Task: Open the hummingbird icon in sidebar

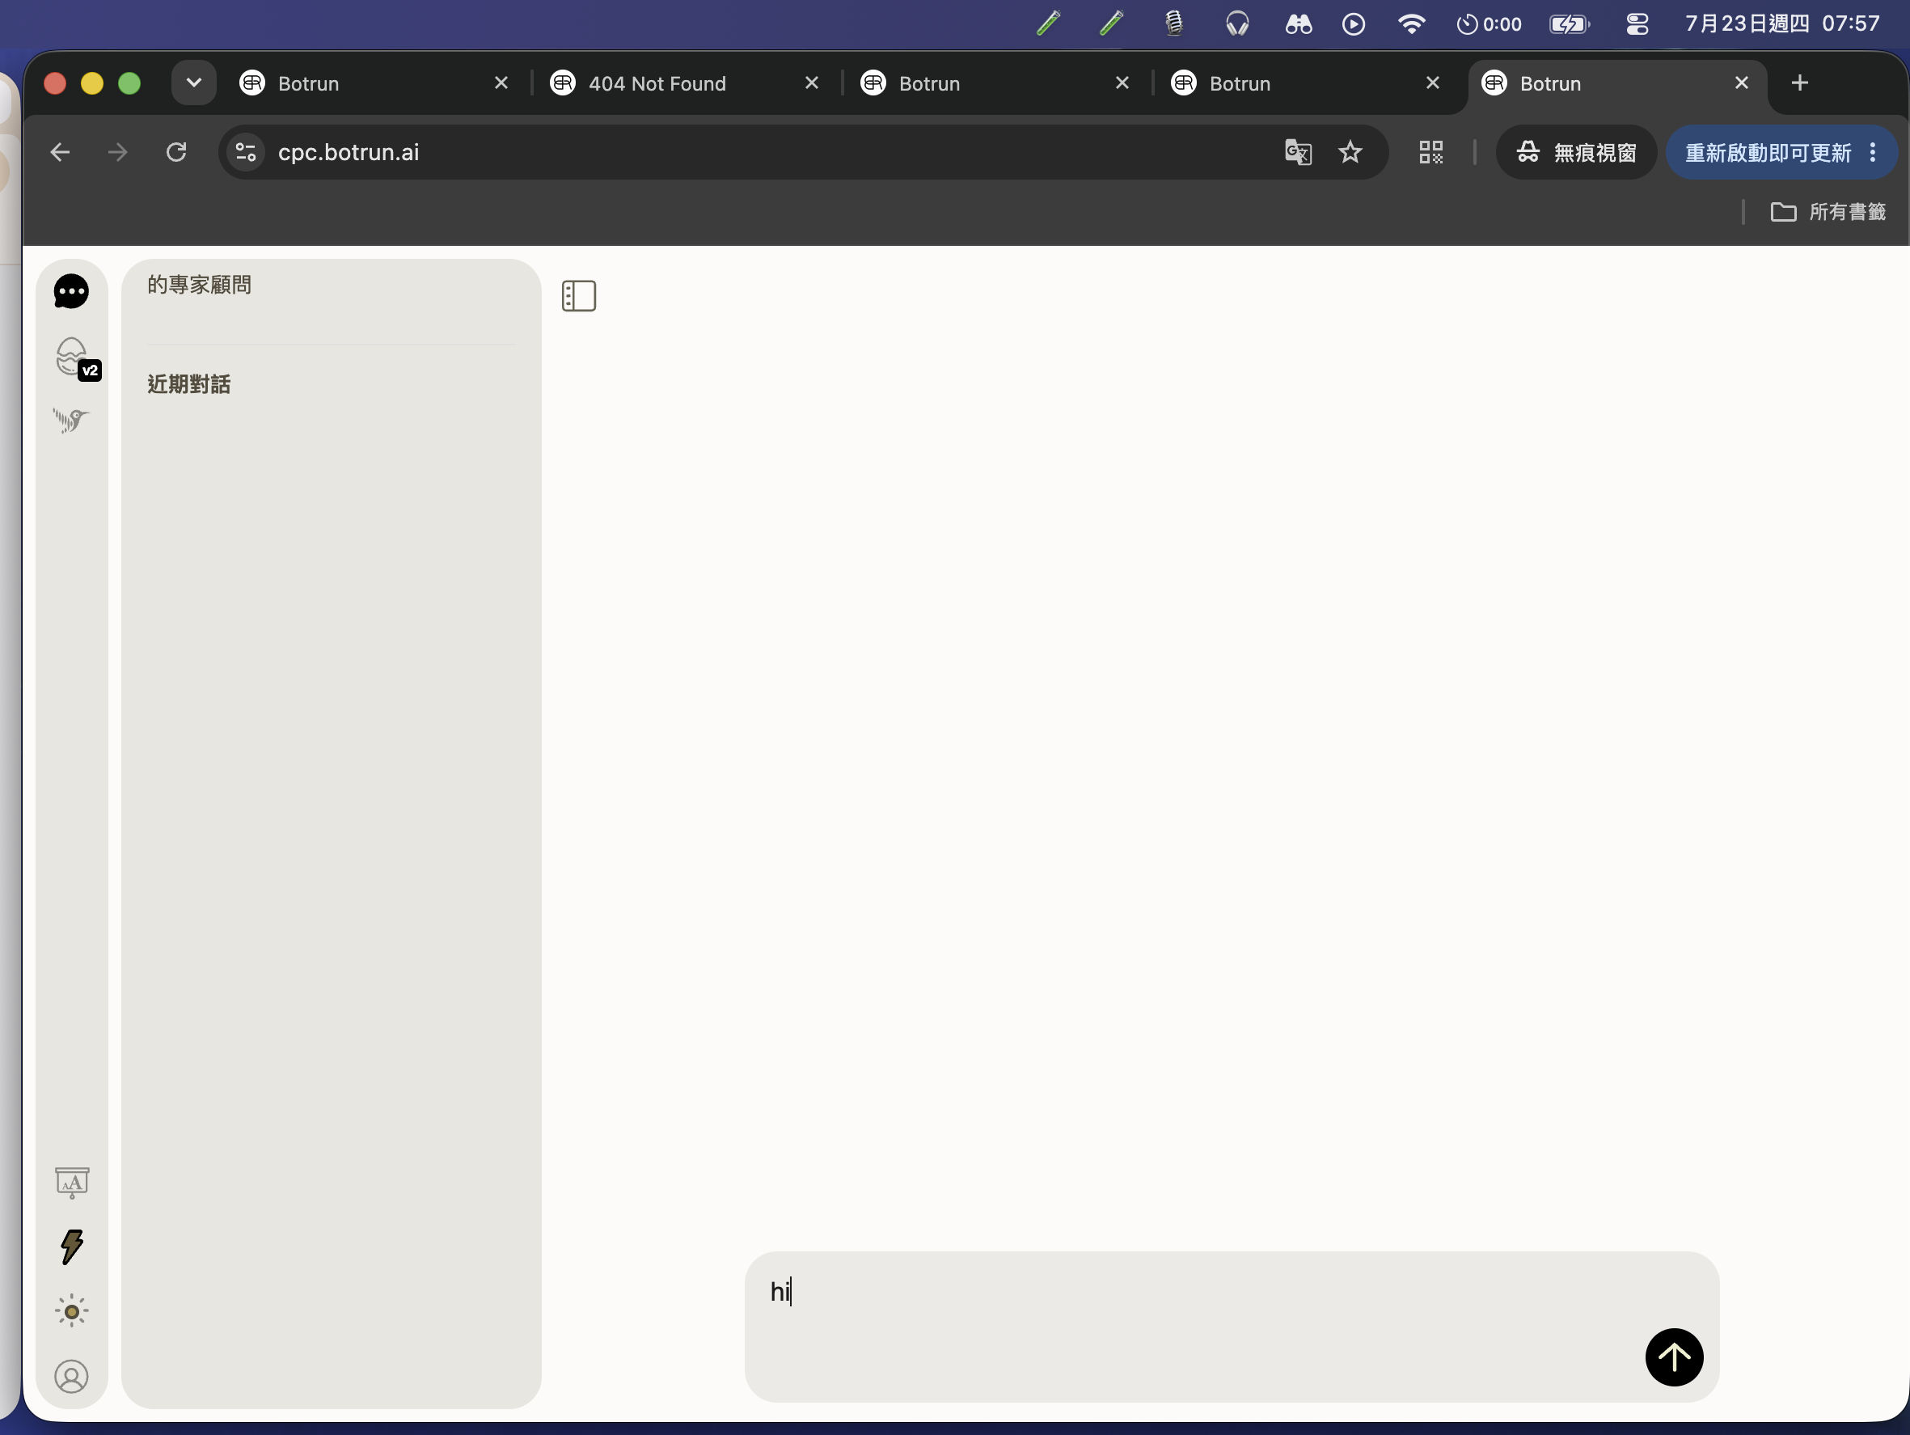Action: point(71,421)
